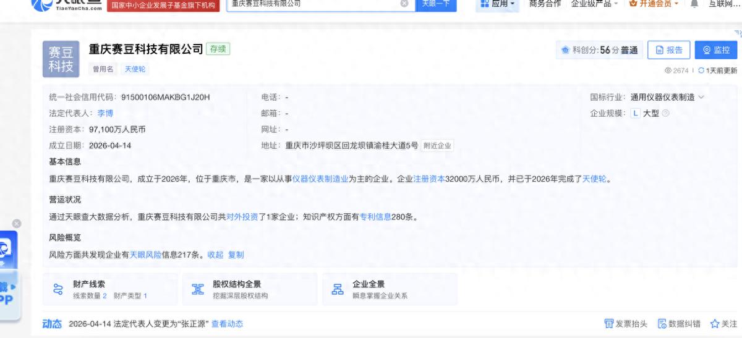Click registered capital 97,100万人民币 value
Viewport: 742px width, 338px height.
(117, 130)
